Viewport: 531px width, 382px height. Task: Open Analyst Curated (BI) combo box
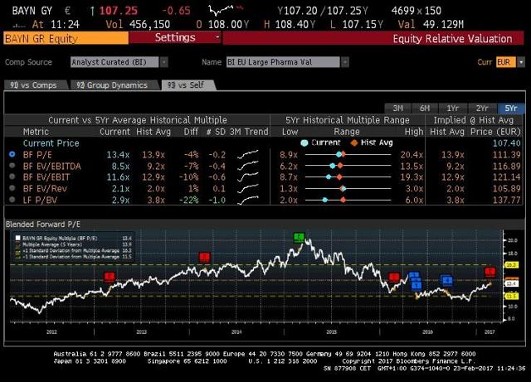pos(114,62)
